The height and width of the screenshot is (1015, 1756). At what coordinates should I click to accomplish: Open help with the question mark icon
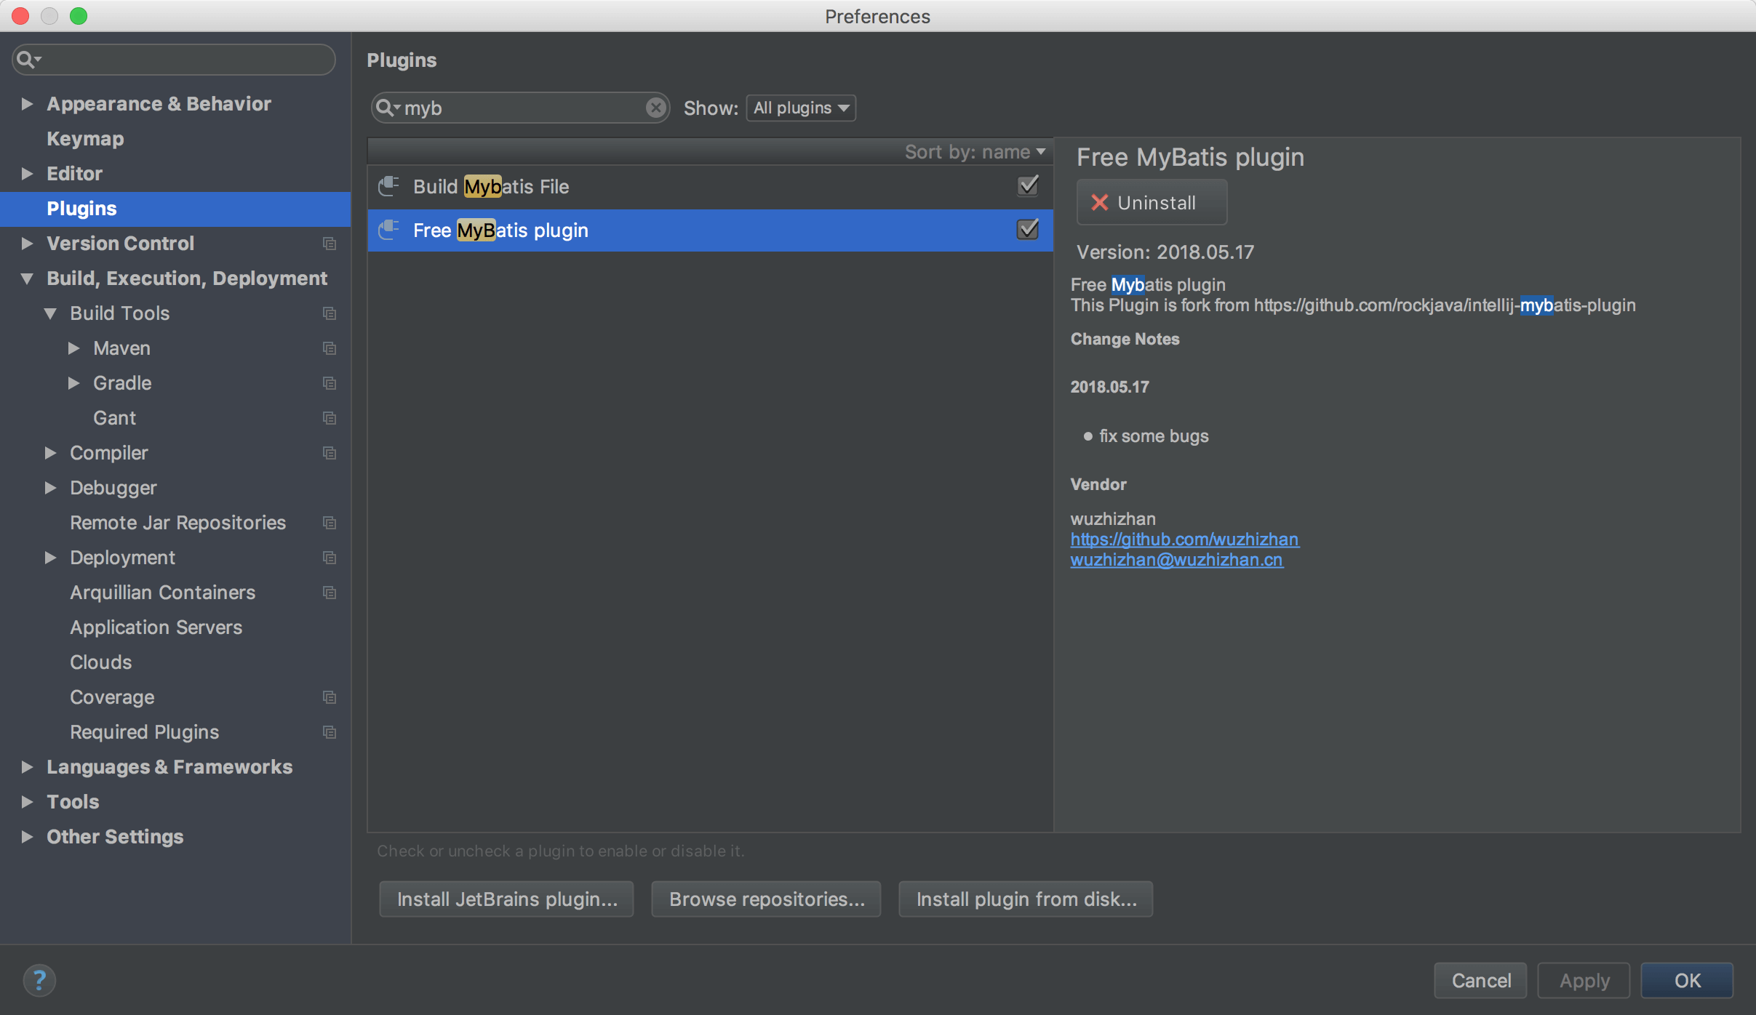pos(39,980)
